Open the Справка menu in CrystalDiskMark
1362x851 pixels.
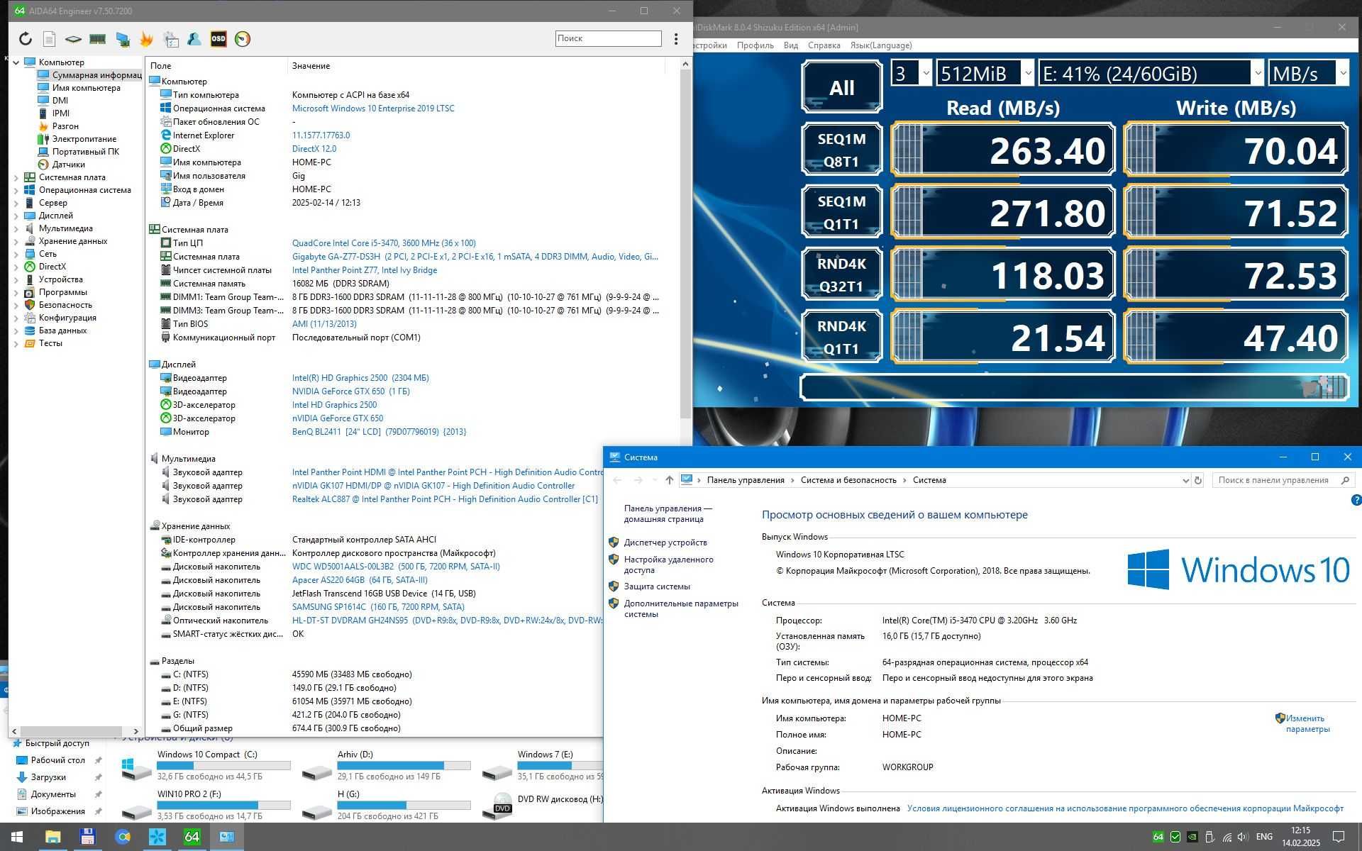824,45
